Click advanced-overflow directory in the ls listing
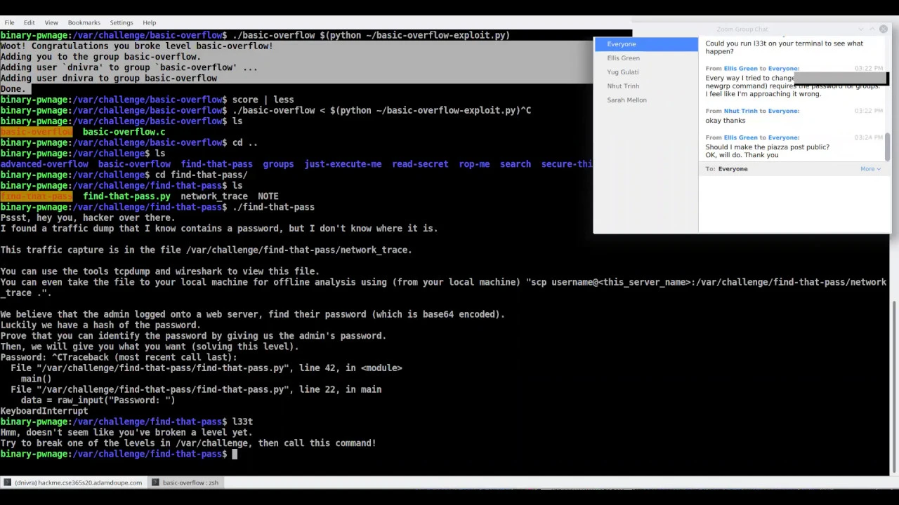This screenshot has height=505, width=899. (x=44, y=164)
